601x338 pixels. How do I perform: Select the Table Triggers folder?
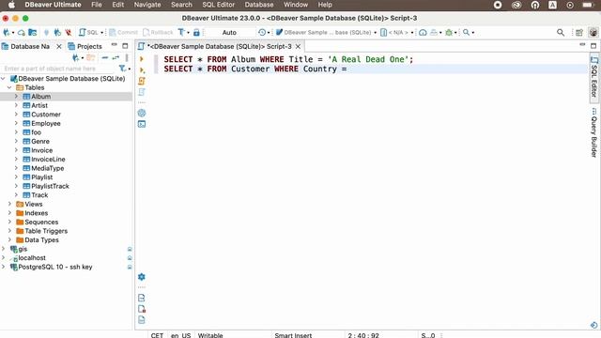46,231
